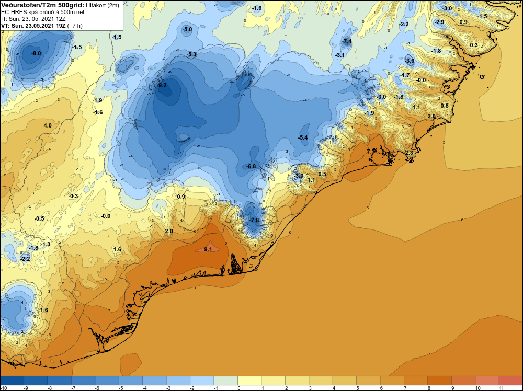Click the "-0.0" label beside "-1.7"

[x=422, y=80]
